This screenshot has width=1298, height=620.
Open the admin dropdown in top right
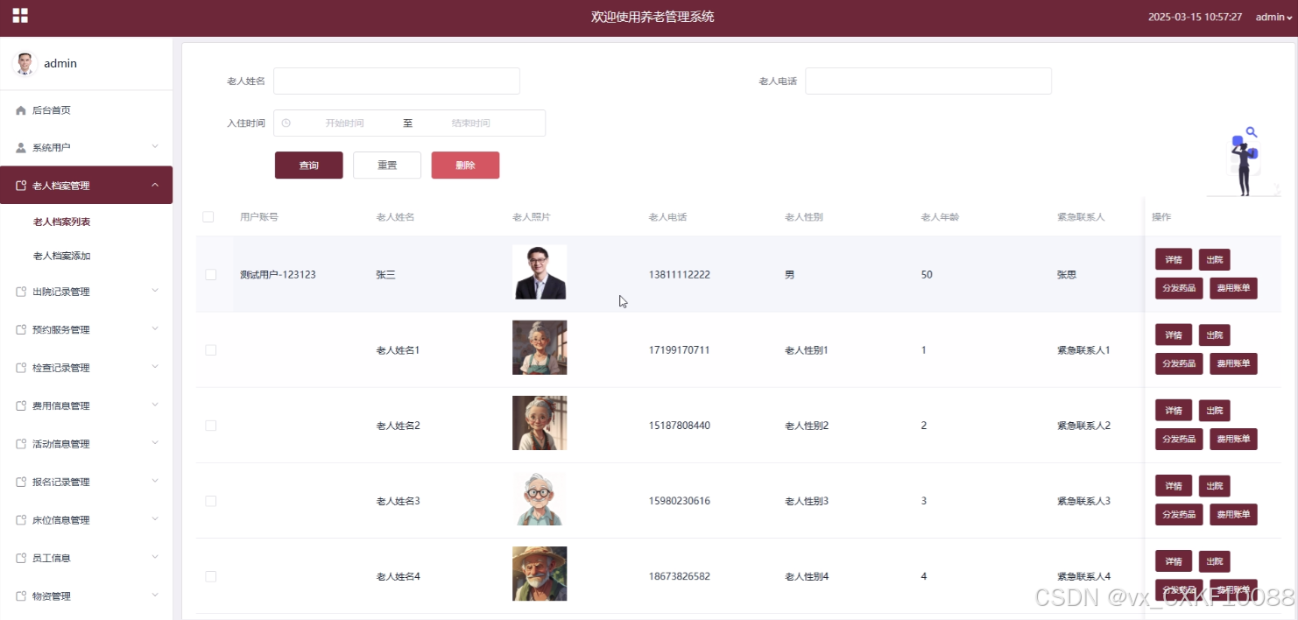pyautogui.click(x=1273, y=17)
